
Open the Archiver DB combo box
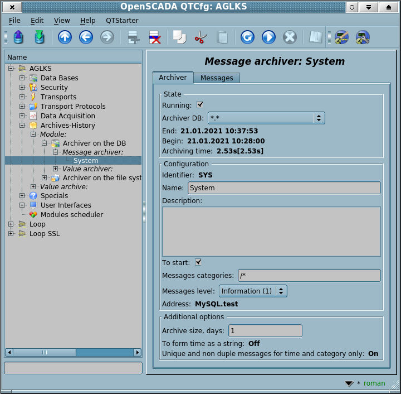(x=266, y=118)
